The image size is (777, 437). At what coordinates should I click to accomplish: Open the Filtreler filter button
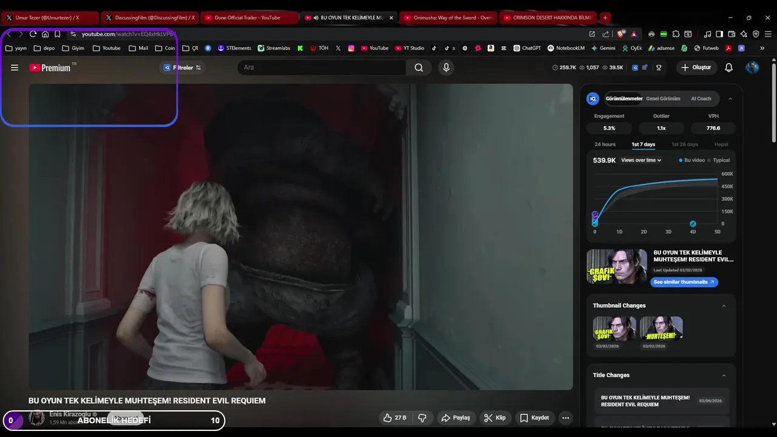pos(182,67)
